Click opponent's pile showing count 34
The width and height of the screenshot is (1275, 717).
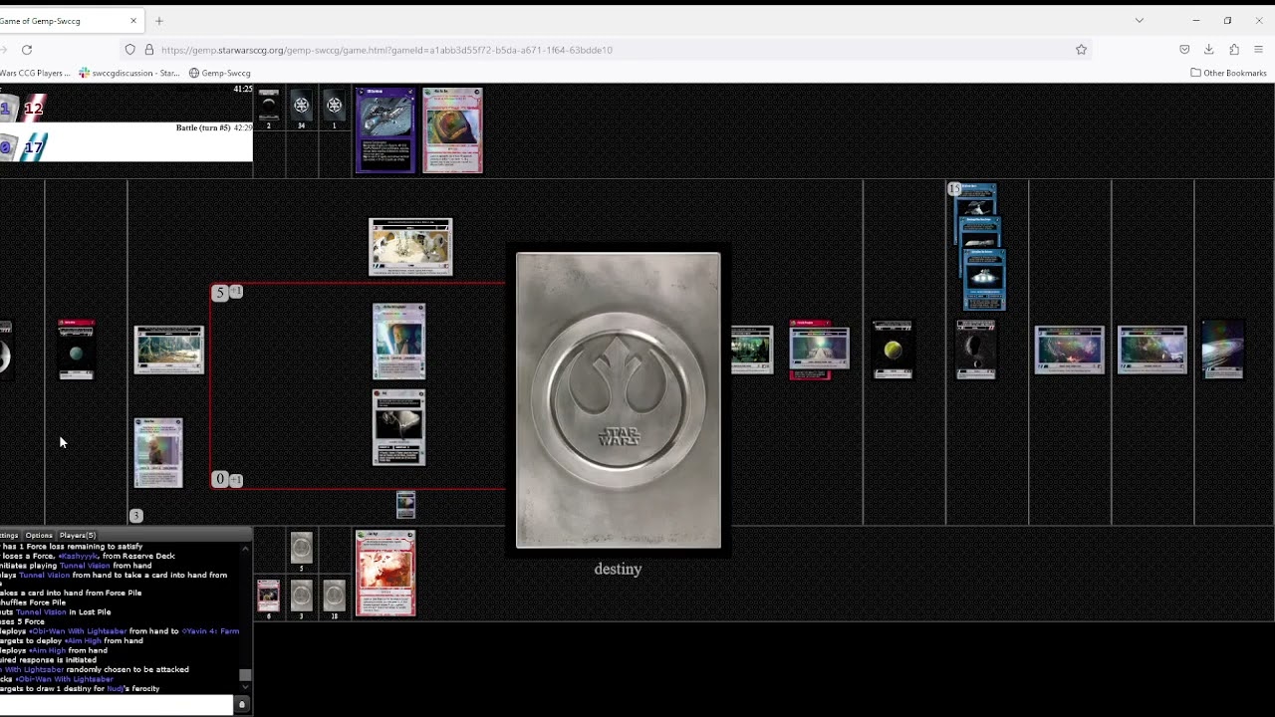(301, 106)
